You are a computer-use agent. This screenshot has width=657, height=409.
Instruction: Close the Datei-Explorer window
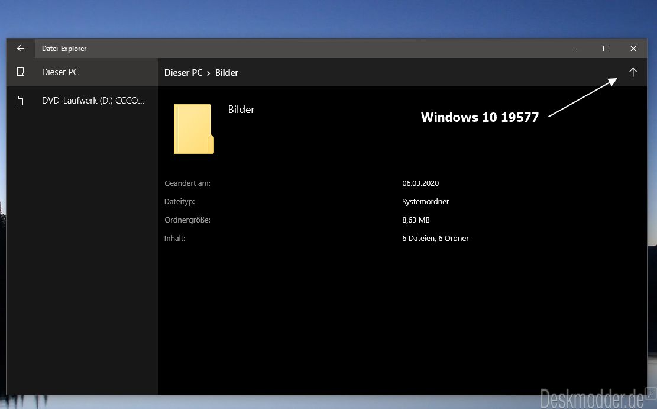click(633, 49)
